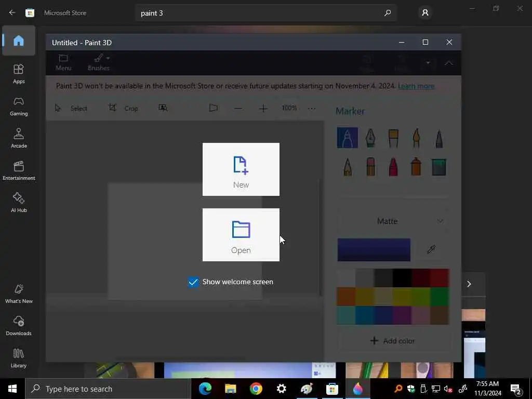The width and height of the screenshot is (532, 399).
Task: Switch to the Brushes tab
Action: click(99, 63)
